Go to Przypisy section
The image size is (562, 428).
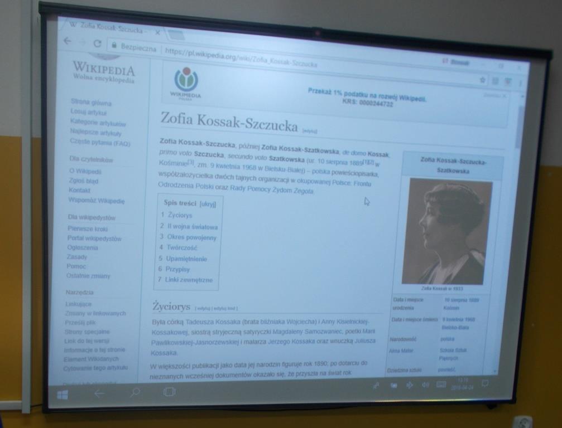coord(177,269)
